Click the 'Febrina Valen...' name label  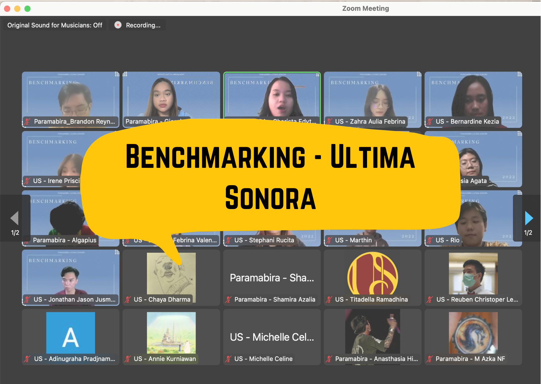tap(195, 240)
